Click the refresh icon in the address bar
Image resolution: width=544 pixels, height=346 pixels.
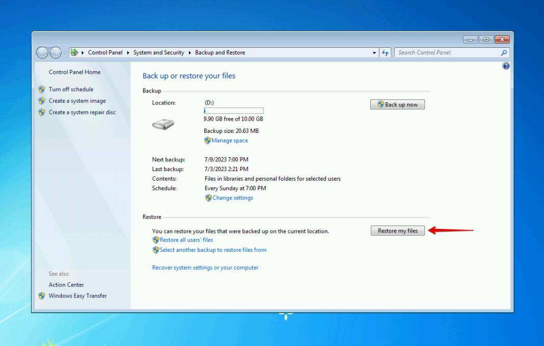tap(385, 52)
